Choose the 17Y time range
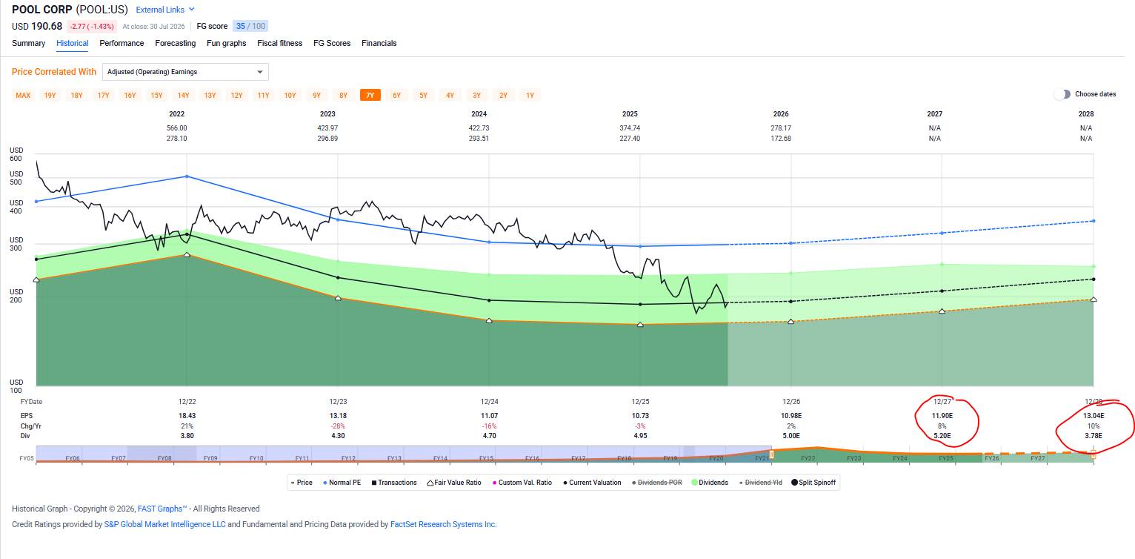The width and height of the screenshot is (1135, 559). coord(103,95)
